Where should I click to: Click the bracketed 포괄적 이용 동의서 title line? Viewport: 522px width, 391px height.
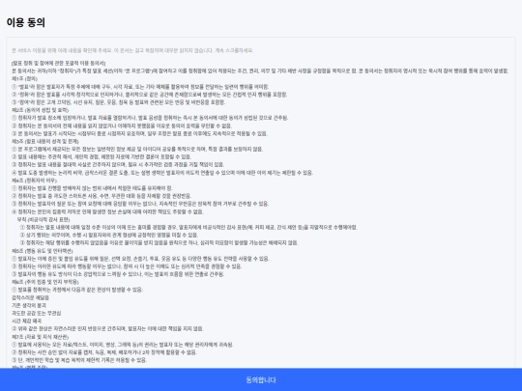59,63
